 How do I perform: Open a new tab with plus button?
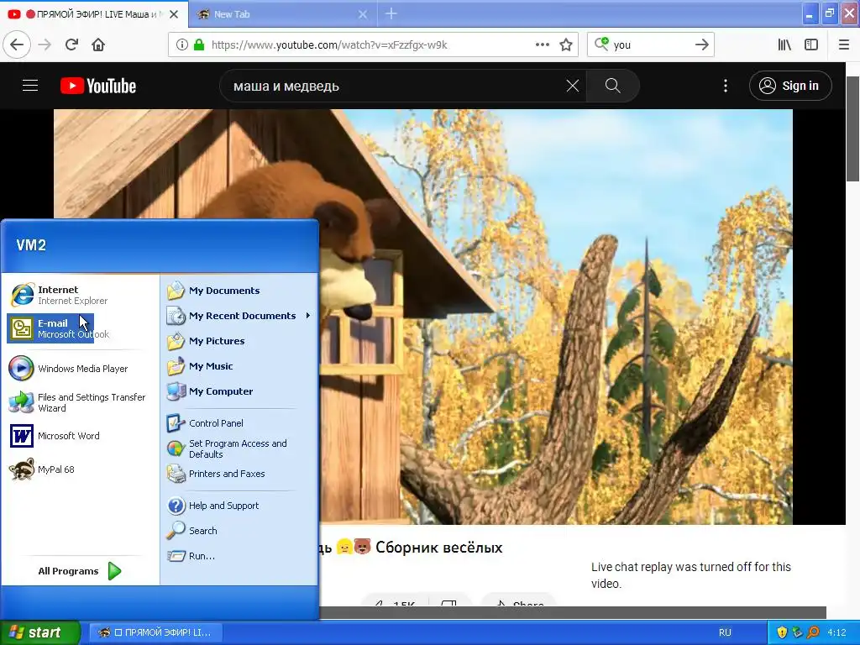click(391, 13)
